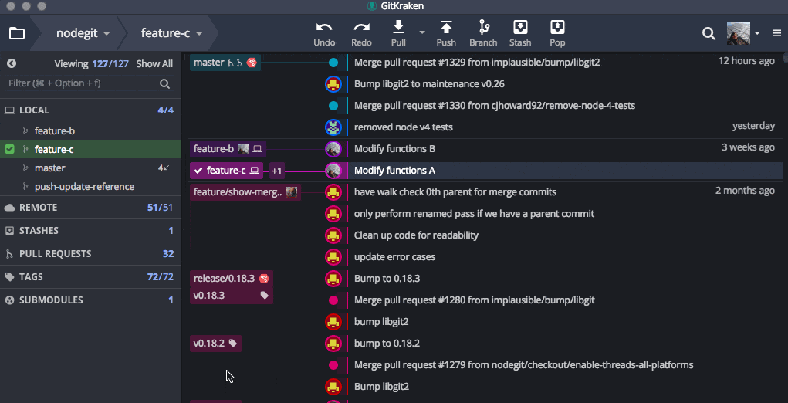Select the push-update-reference branch
Image resolution: width=788 pixels, height=403 pixels.
90,187
